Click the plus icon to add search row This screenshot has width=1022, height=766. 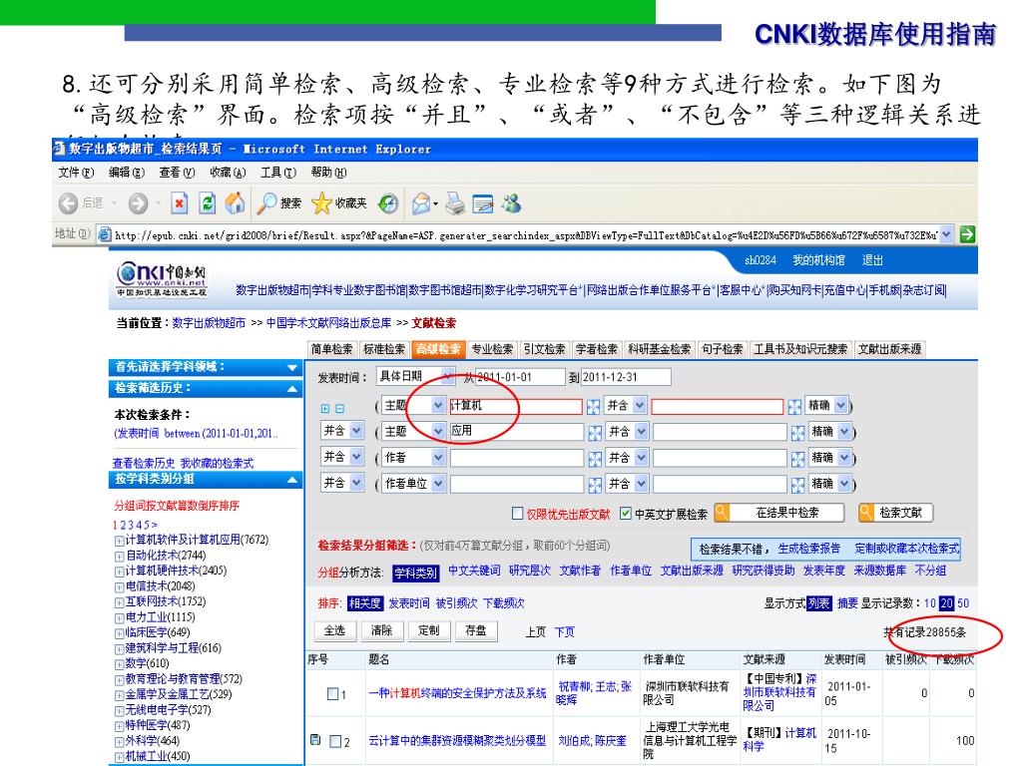coord(324,408)
